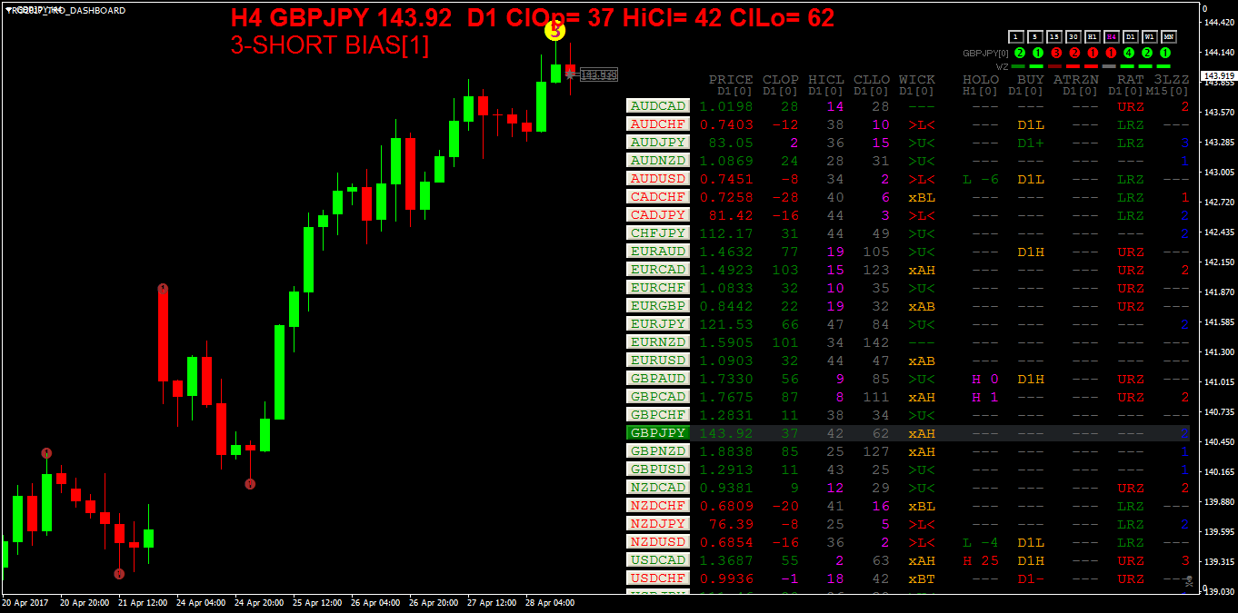Image resolution: width=1238 pixels, height=613 pixels.
Task: Click the WICK column header
Action: coord(917,80)
